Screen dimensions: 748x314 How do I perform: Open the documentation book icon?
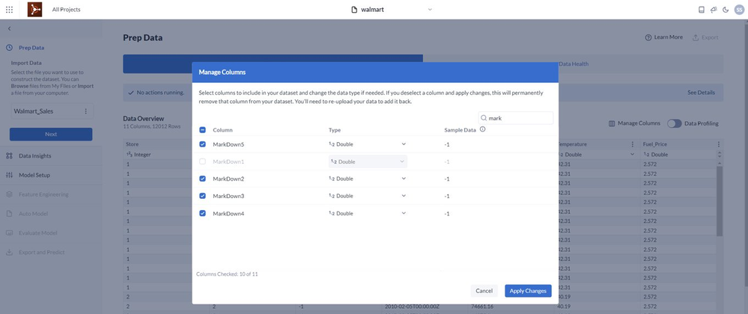(702, 10)
